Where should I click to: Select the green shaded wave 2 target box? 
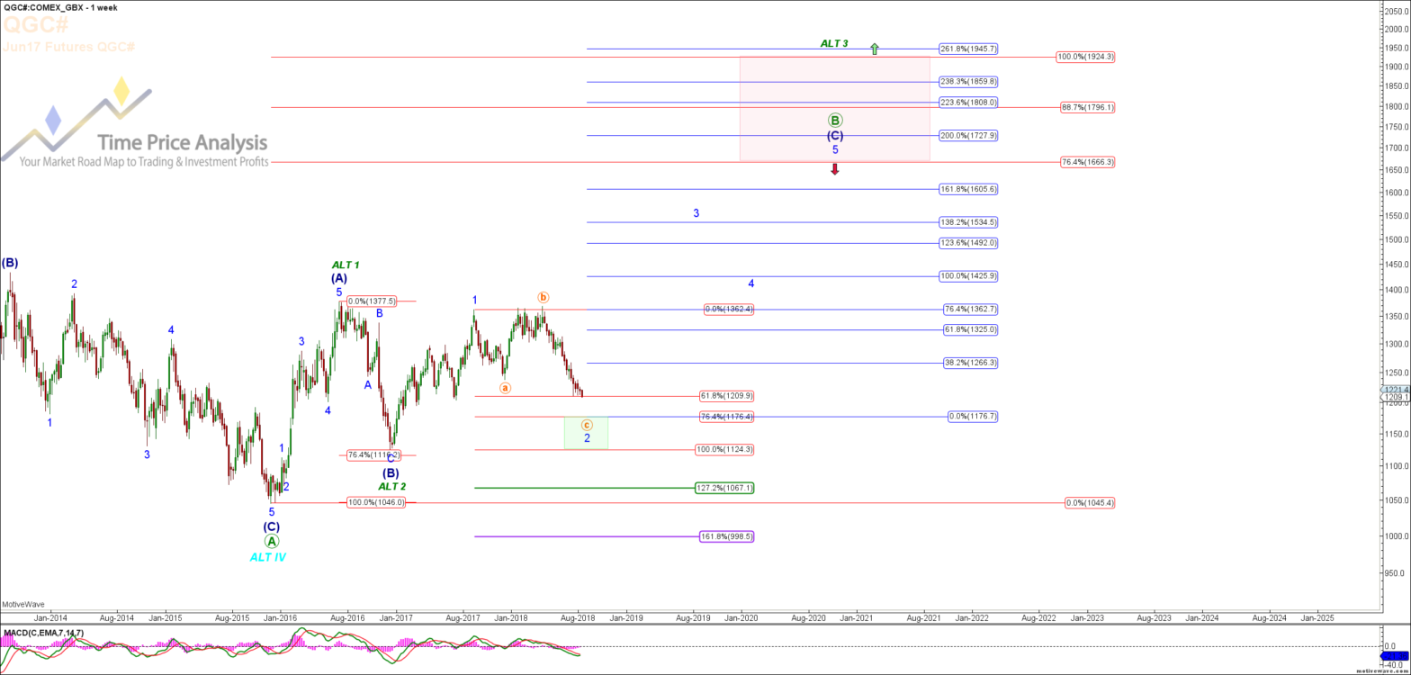[586, 433]
